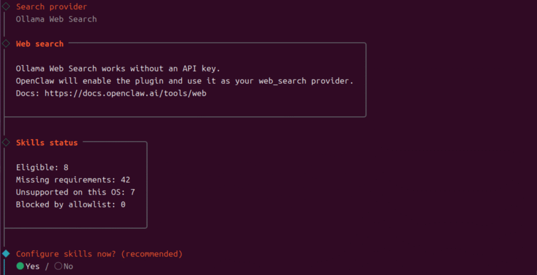Image resolution: width=537 pixels, height=275 pixels.
Task: Click the diamond marker beside Search provider
Action: [x=6, y=7]
